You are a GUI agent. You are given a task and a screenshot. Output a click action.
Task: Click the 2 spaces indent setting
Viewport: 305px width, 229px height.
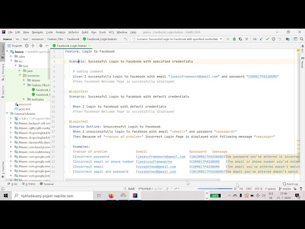[x=270, y=189]
